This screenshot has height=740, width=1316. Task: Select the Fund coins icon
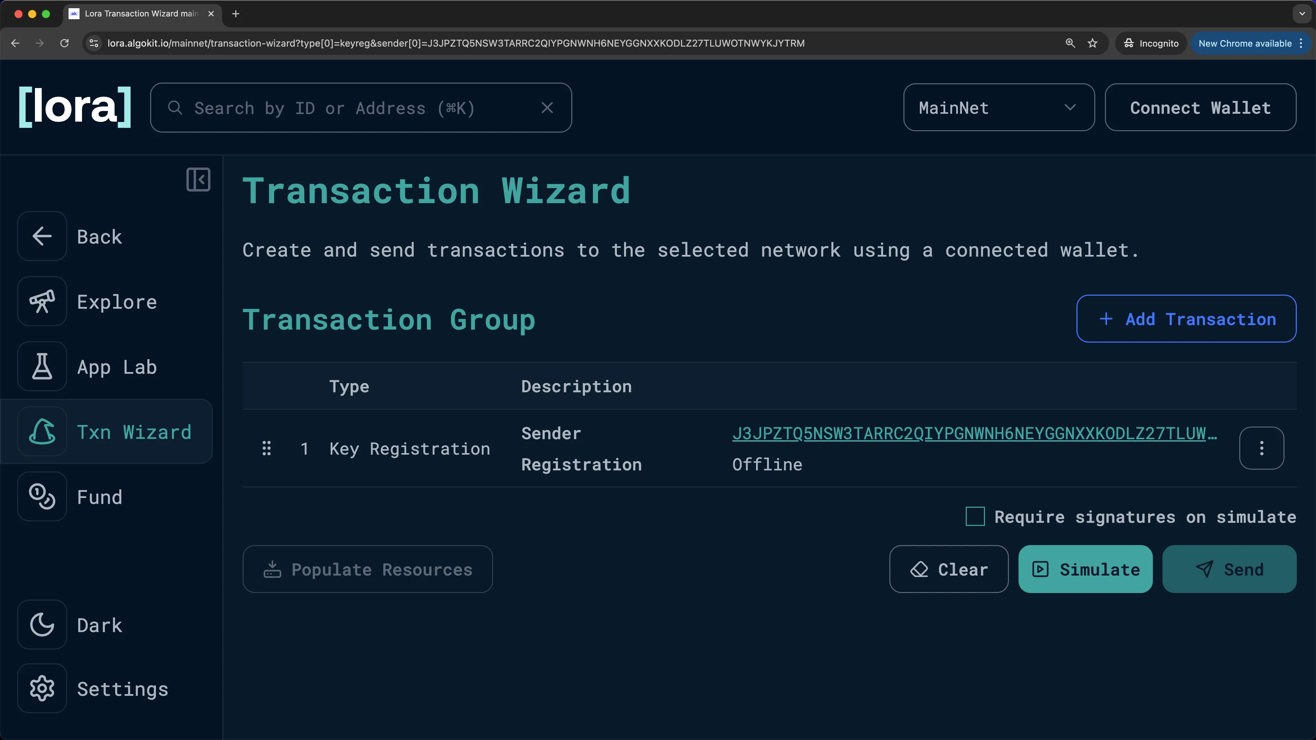[41, 496]
